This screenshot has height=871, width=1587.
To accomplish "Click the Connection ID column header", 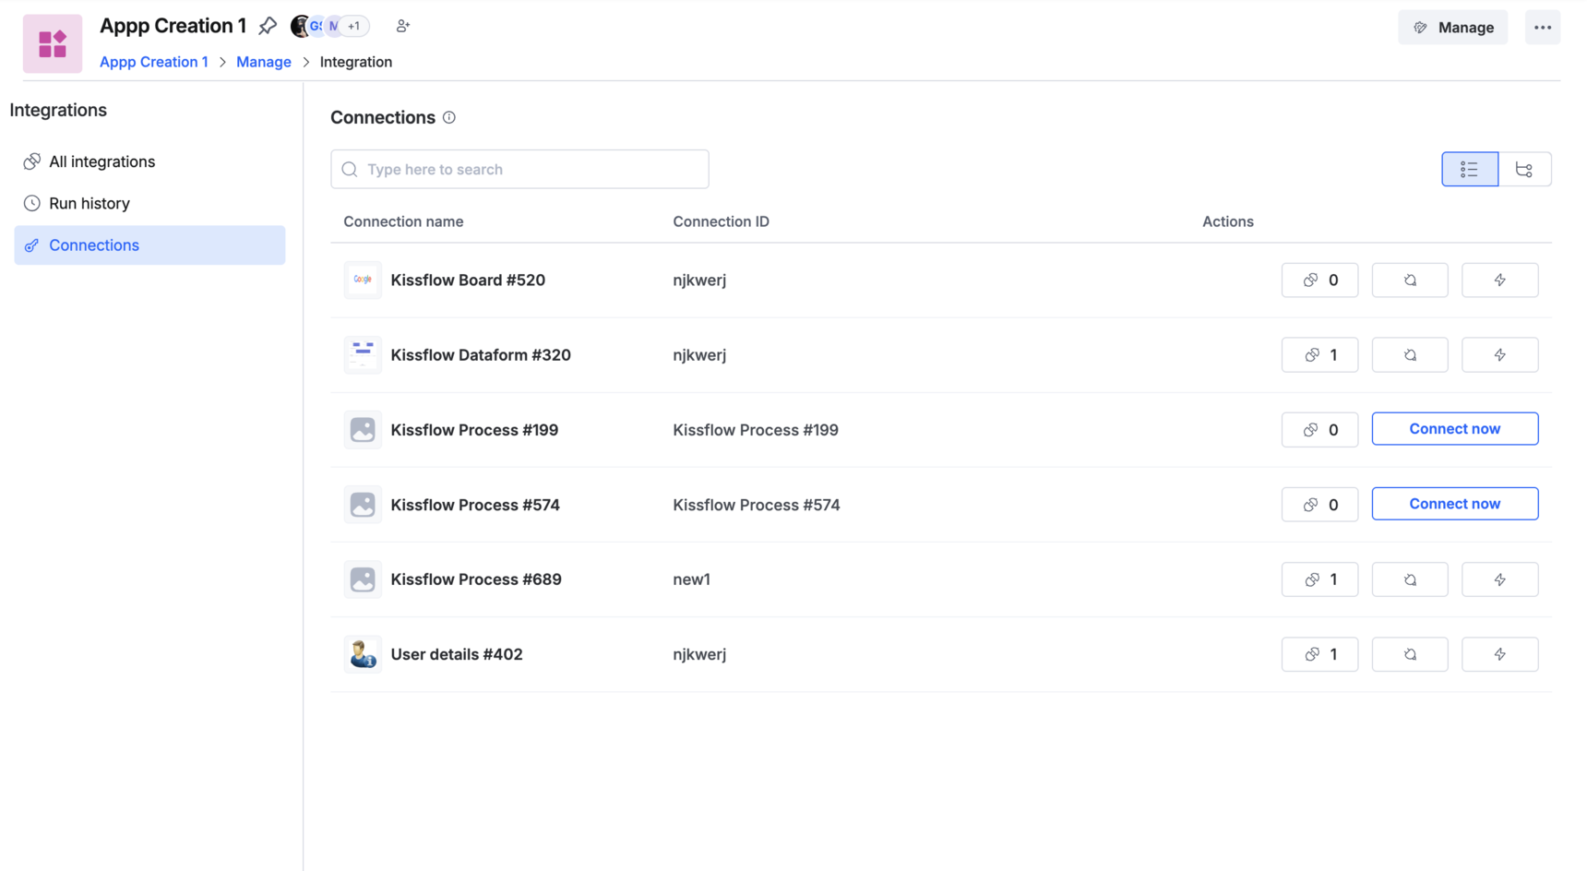I will tap(721, 221).
